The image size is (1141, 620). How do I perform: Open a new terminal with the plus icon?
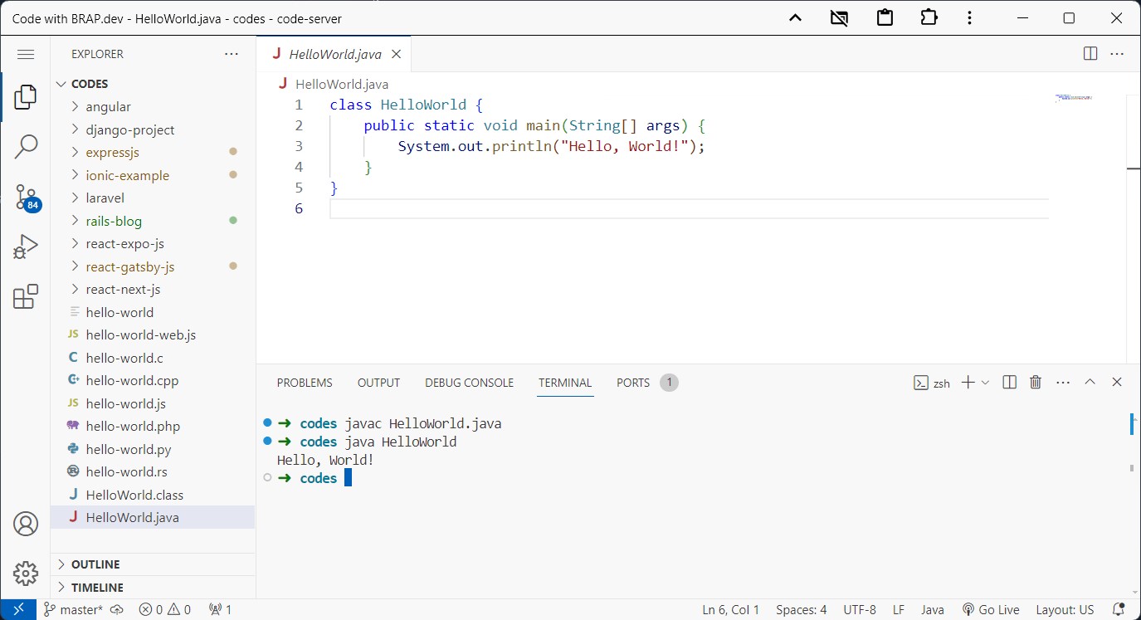tap(967, 382)
